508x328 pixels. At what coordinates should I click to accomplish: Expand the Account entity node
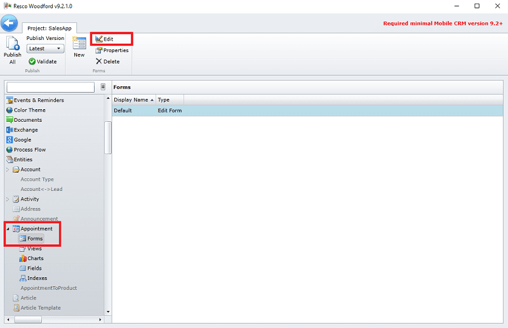pos(8,169)
